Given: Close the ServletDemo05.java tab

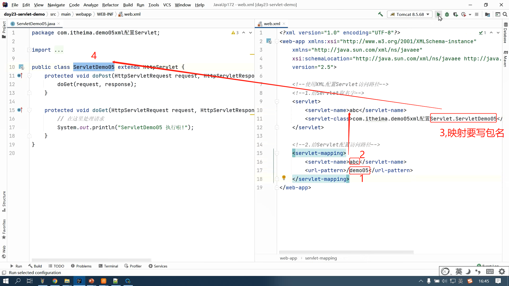Looking at the screenshot, I should (59, 24).
